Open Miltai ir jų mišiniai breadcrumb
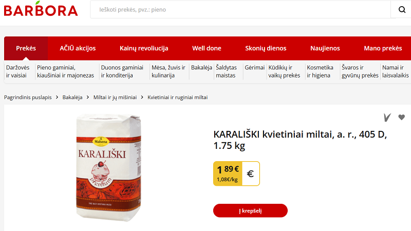This screenshot has height=231, width=411. point(115,98)
